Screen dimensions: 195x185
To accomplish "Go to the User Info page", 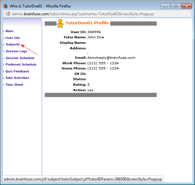I will pyautogui.click(x=13, y=38).
